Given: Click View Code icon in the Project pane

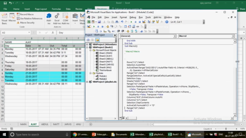Looking at the screenshot, I should pyautogui.click(x=88, y=40).
